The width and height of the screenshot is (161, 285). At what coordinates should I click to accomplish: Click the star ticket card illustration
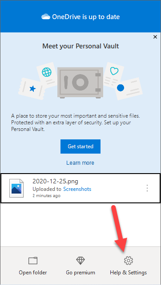[x=31, y=89]
